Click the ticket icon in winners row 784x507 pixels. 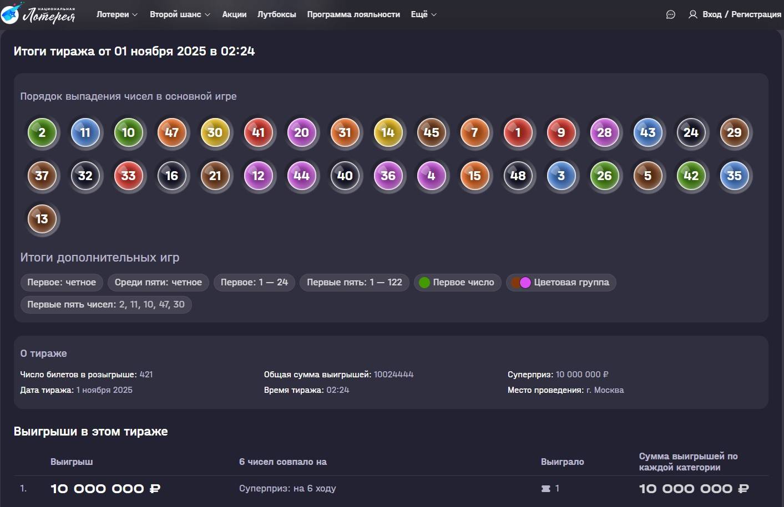[x=545, y=489]
